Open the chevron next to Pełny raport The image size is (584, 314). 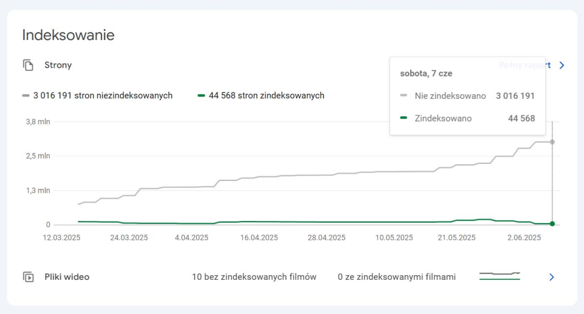pos(562,65)
